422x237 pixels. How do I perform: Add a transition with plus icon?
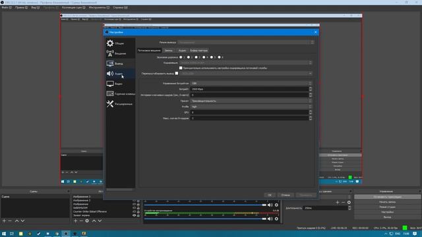click(x=338, y=202)
